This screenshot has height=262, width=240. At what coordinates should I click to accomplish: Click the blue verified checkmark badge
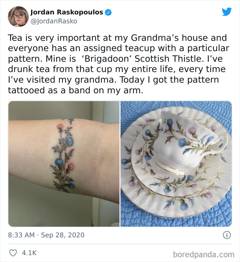108,12
